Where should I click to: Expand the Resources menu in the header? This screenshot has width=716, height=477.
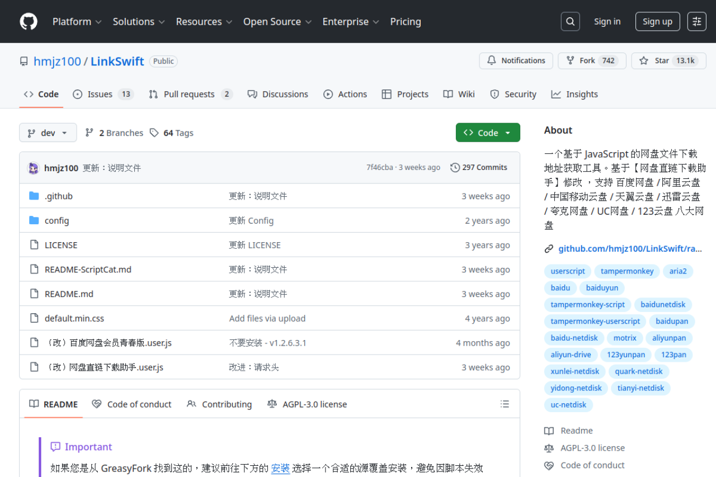[204, 21]
